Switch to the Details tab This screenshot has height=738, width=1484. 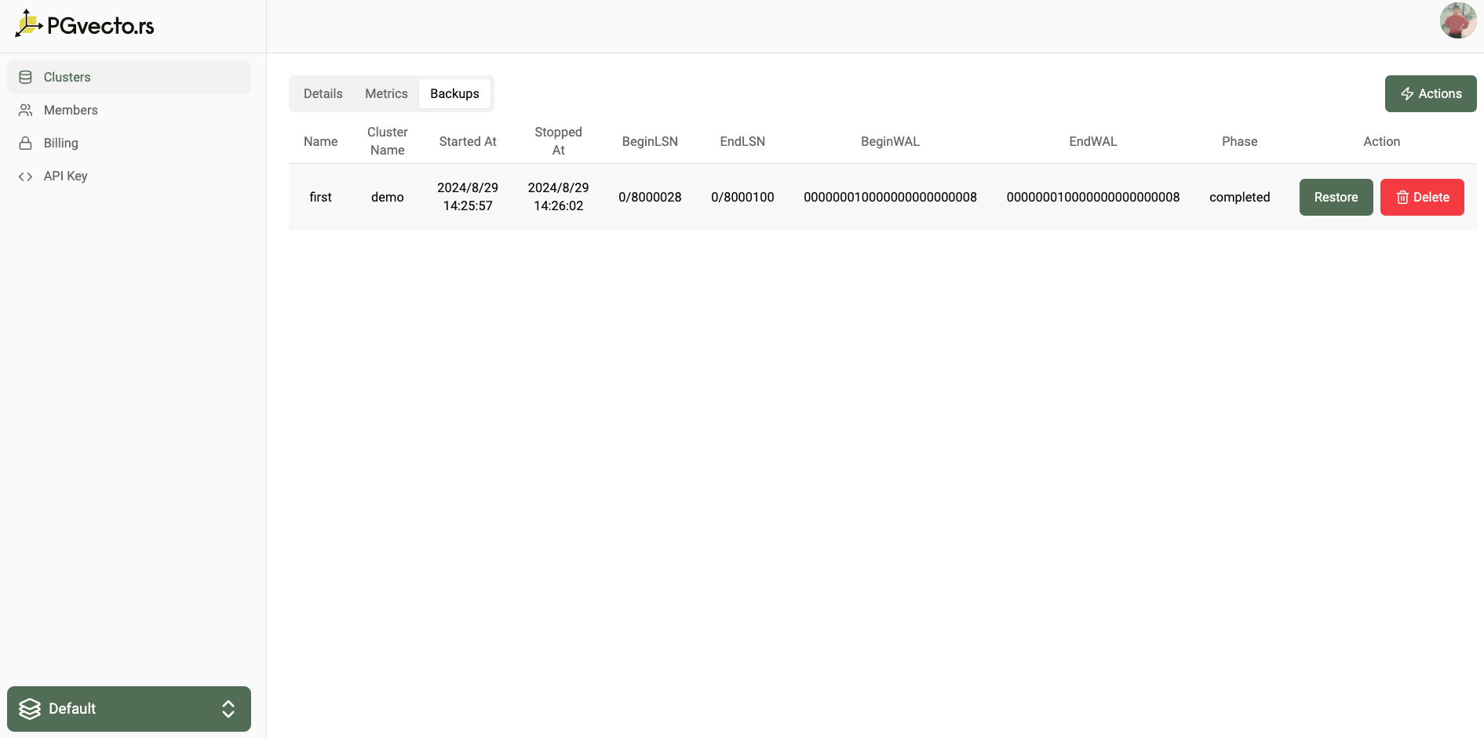tap(323, 94)
